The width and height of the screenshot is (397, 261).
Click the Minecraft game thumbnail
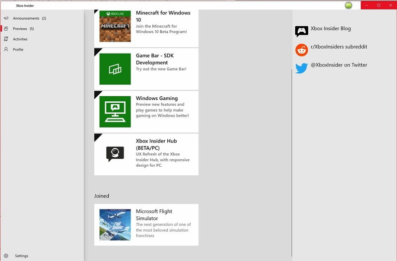[x=115, y=26]
